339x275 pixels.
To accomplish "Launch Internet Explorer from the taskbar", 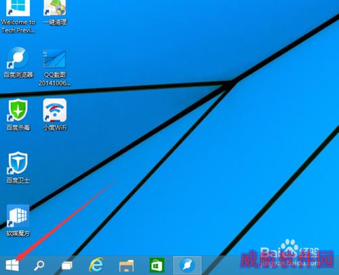I will [x=96, y=265].
